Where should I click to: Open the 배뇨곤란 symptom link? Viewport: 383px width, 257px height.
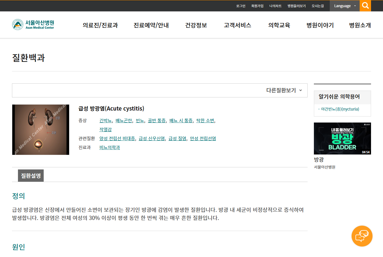pyautogui.click(x=124, y=121)
